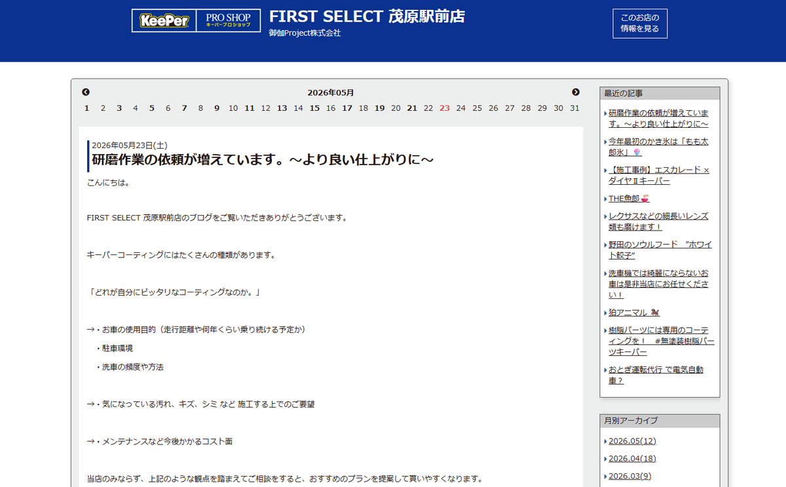Viewport: 786px width, 487px height.
Task: Open レクサスなどの細長いレンズ類も磨けます post
Action: pos(658,222)
